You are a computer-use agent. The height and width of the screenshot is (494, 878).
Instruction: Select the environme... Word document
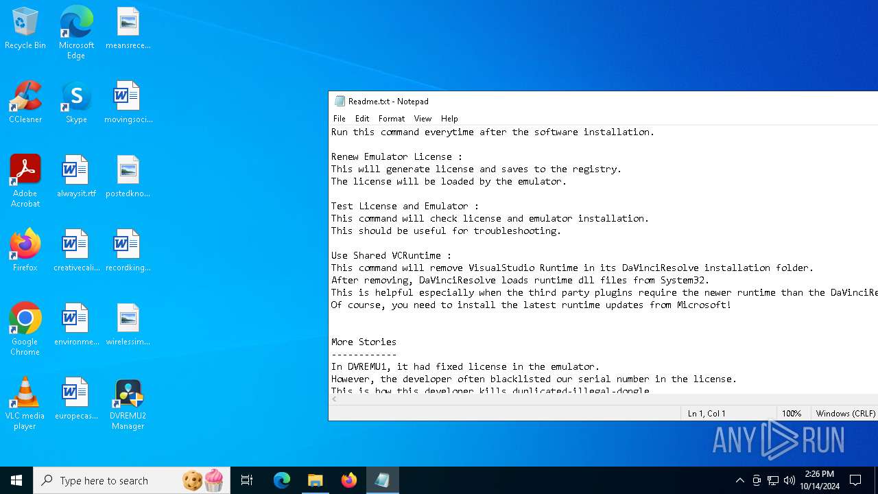76,325
